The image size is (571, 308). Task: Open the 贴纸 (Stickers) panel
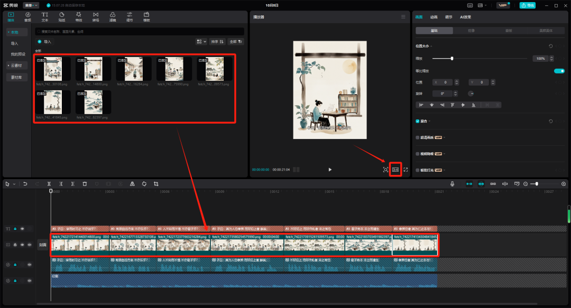62,17
